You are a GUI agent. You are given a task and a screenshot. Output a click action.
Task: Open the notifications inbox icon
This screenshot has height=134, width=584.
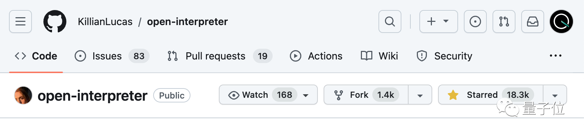click(x=533, y=21)
